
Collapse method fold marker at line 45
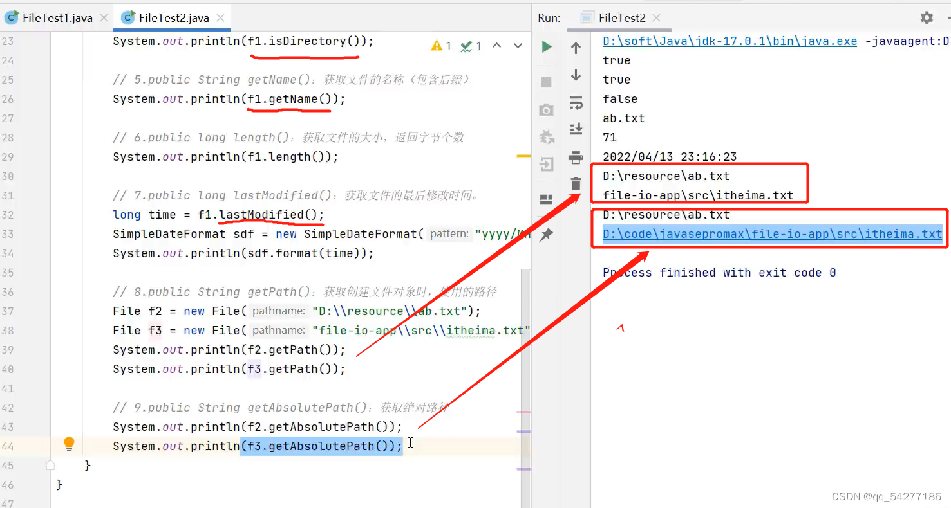coord(51,465)
